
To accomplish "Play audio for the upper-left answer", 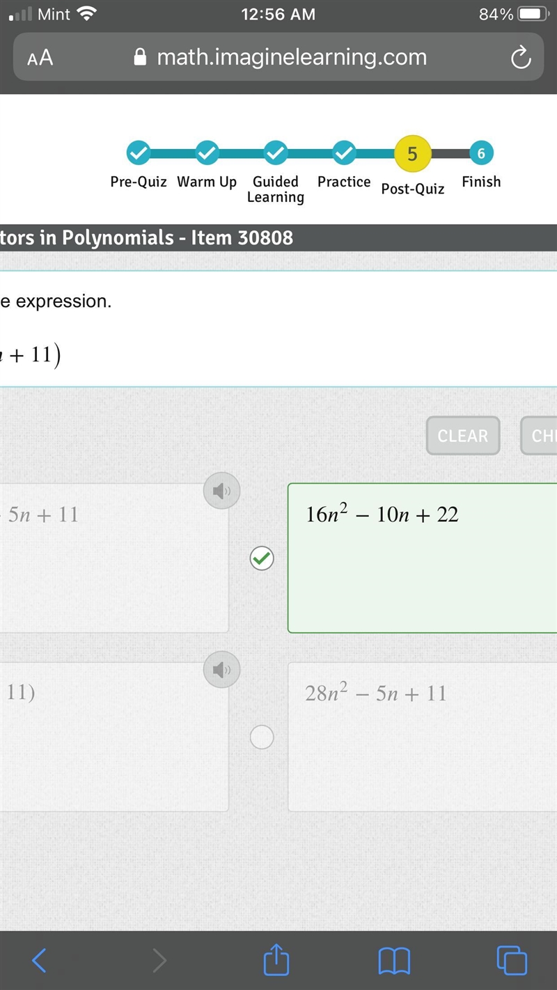I will [221, 492].
